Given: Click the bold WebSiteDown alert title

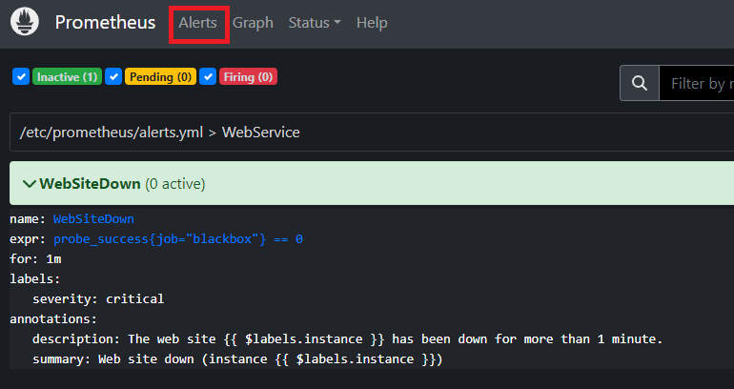Looking at the screenshot, I should 91,183.
